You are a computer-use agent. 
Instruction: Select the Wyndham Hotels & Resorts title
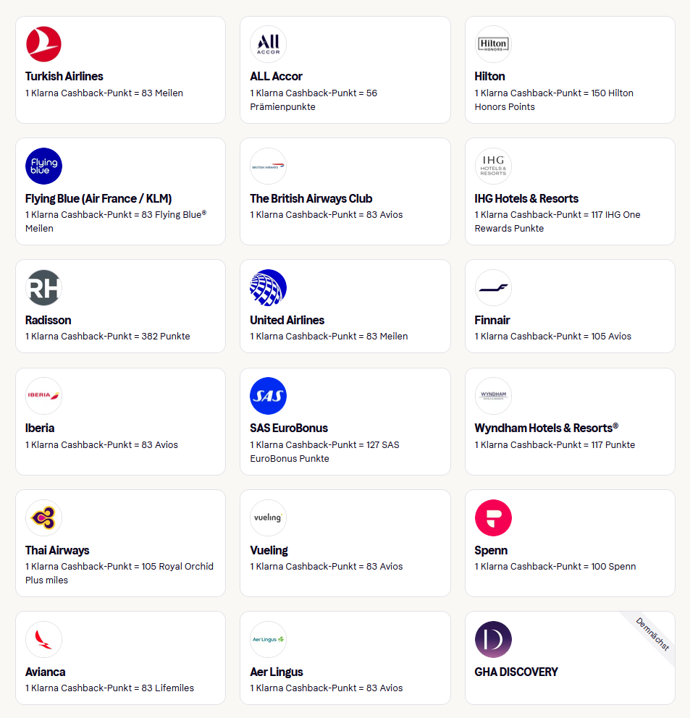[x=546, y=428]
